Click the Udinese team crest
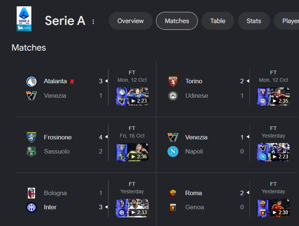 pyautogui.click(x=173, y=96)
